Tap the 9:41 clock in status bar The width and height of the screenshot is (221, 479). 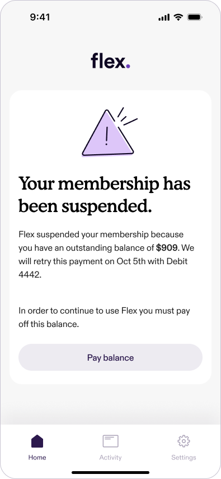pos(40,17)
